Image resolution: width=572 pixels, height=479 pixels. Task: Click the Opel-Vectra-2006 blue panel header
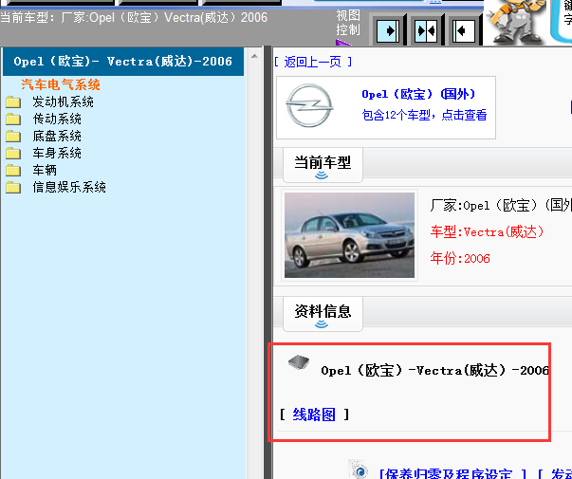click(123, 62)
